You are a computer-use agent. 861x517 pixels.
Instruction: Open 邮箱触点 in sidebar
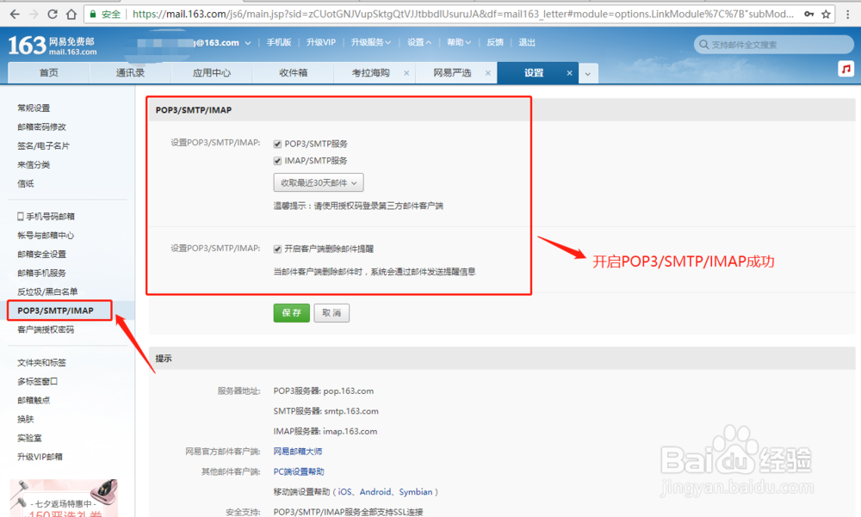pos(34,401)
